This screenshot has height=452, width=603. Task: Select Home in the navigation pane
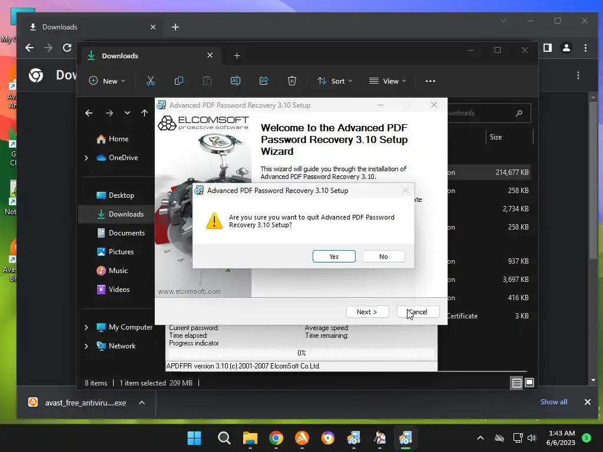112,139
